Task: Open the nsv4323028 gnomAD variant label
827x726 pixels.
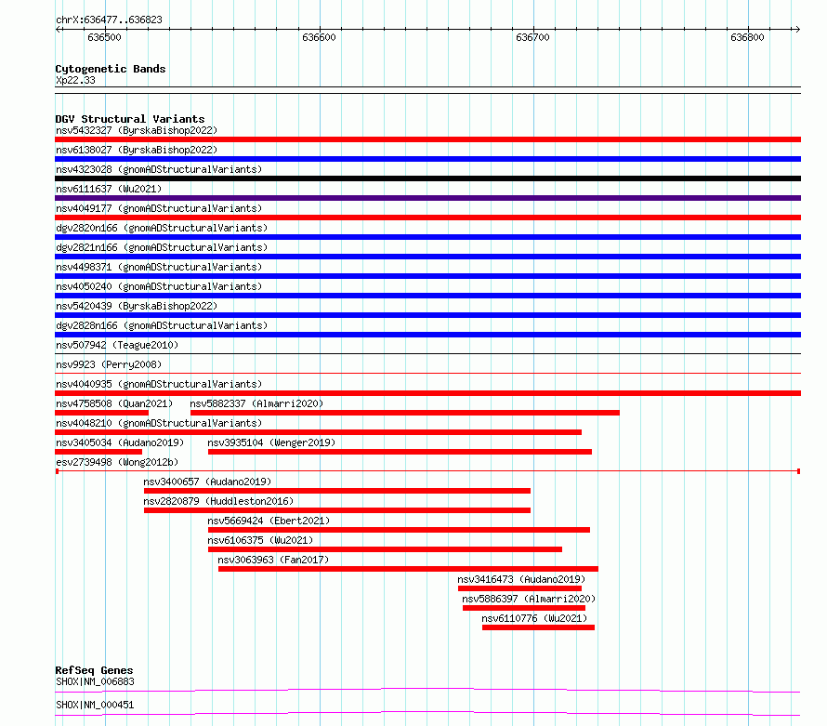Action: (159, 169)
